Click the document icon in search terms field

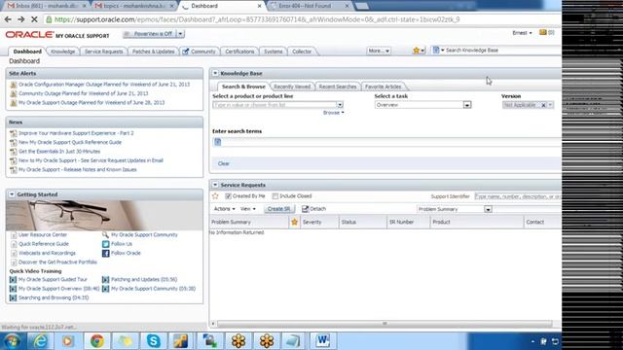click(x=217, y=142)
